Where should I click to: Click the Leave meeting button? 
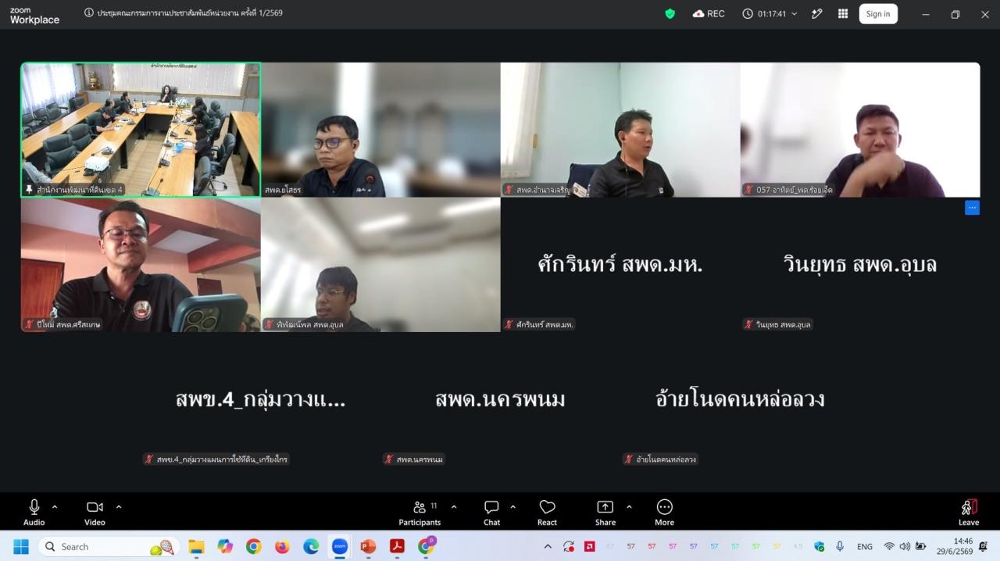point(969,513)
